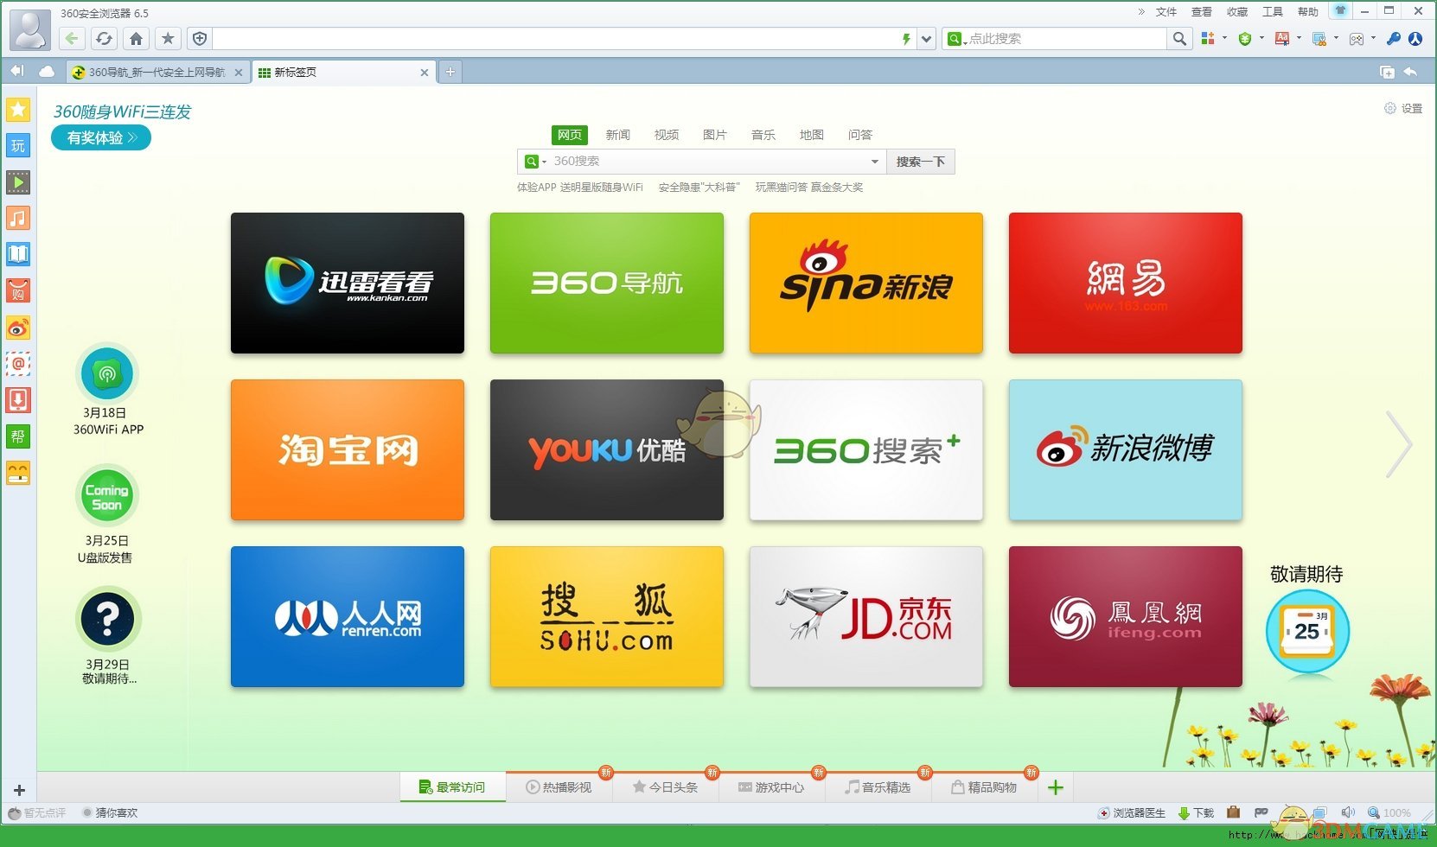The image size is (1437, 847).
Task: Expand the 360搜索 suggestions dropdown arrow
Action: pos(875,161)
